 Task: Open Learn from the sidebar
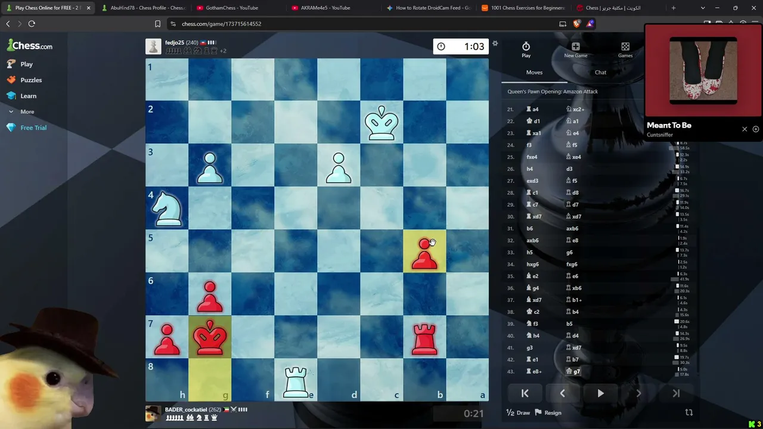click(x=23, y=96)
